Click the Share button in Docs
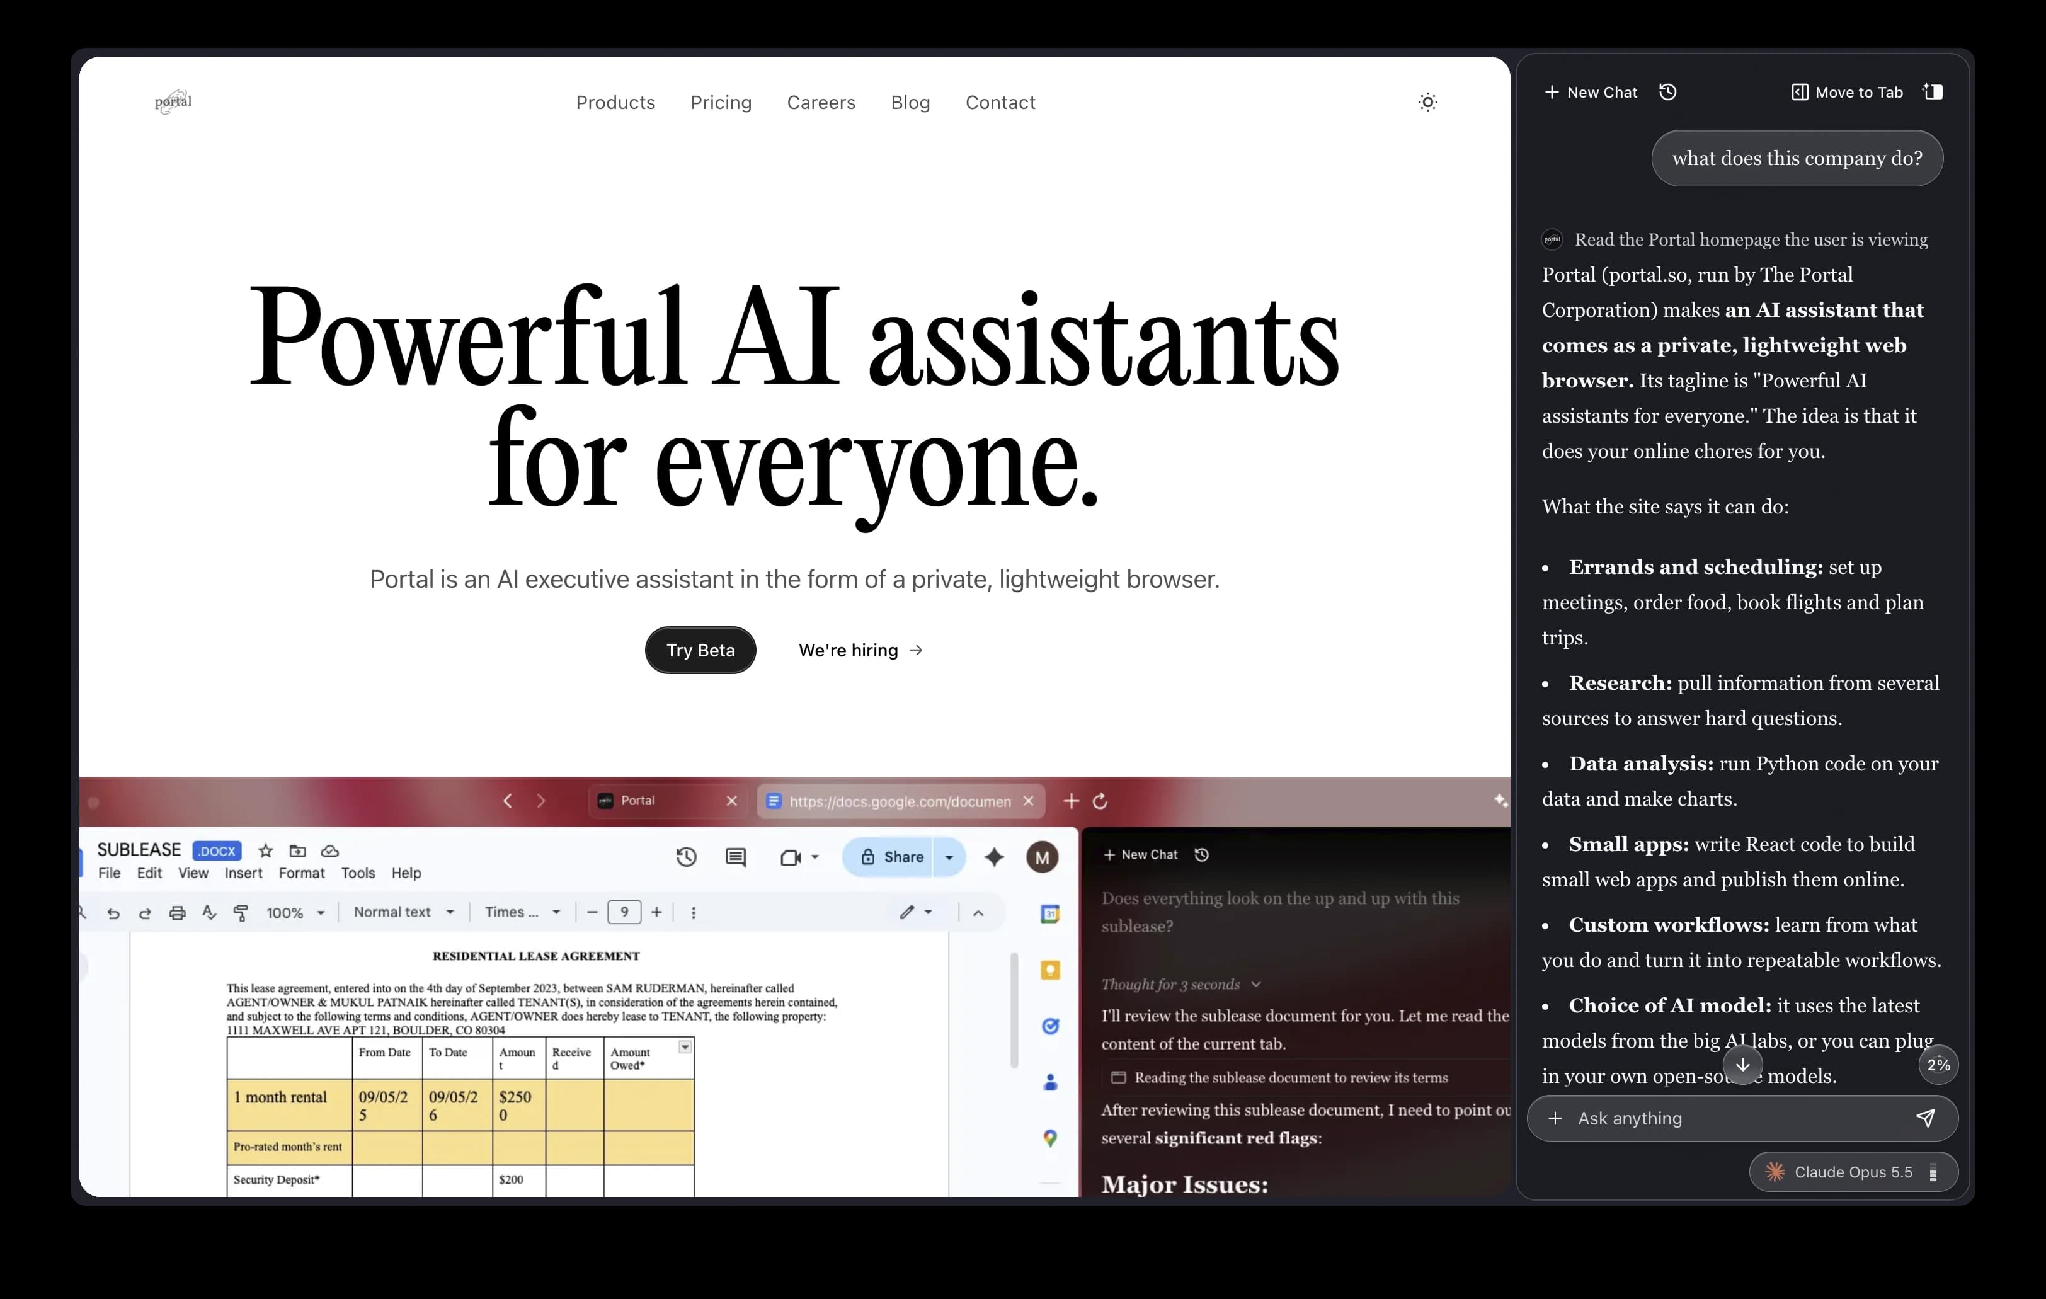This screenshot has height=1299, width=2046. point(889,857)
